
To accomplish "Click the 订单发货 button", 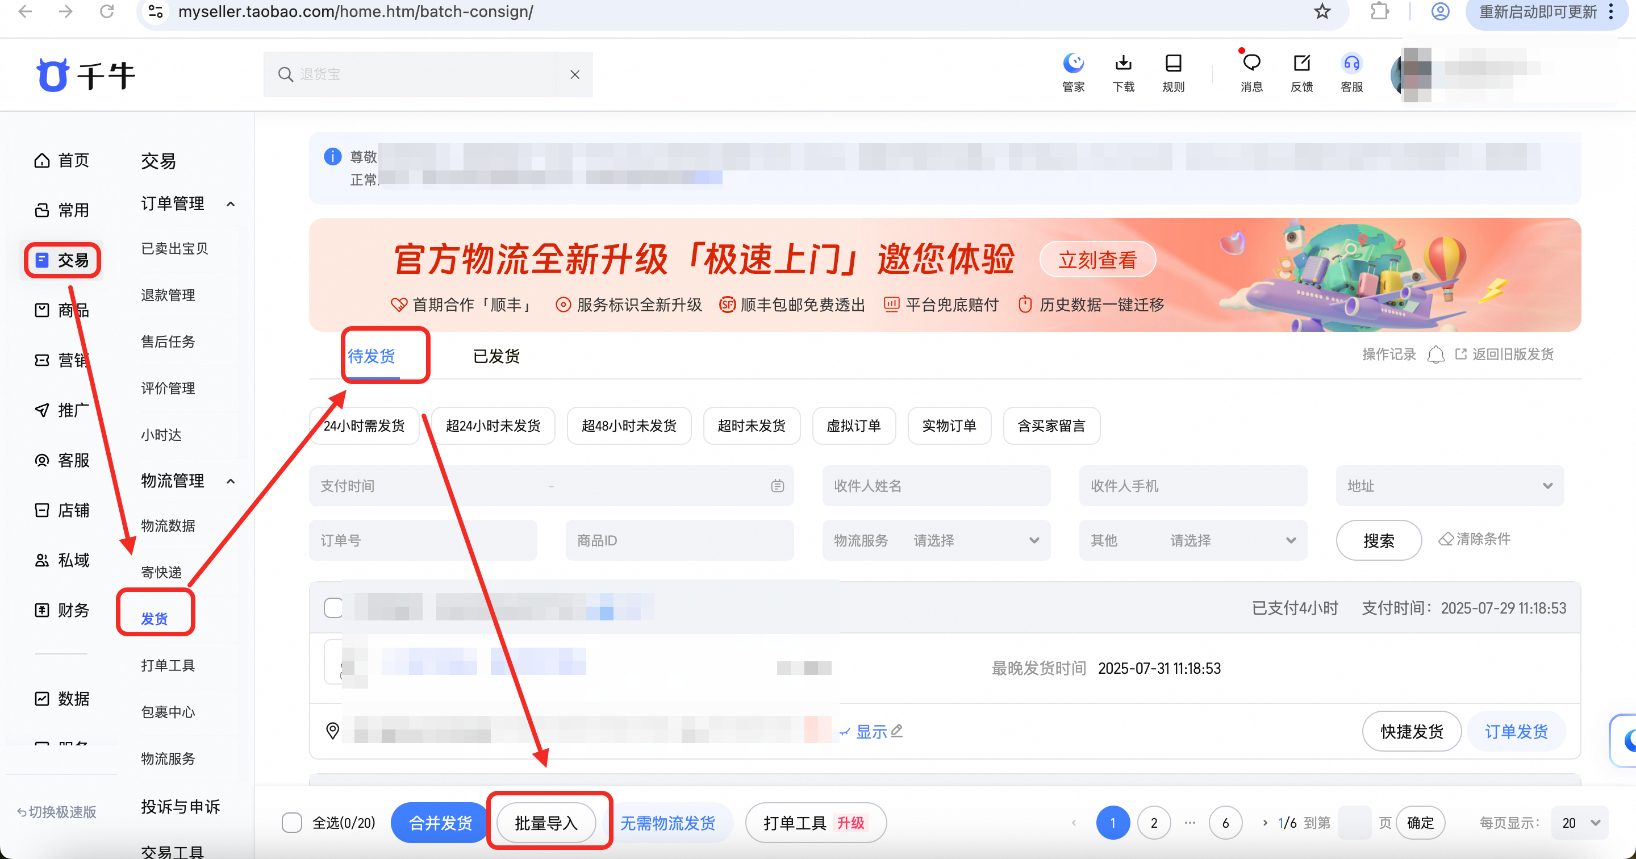I will click(1517, 731).
